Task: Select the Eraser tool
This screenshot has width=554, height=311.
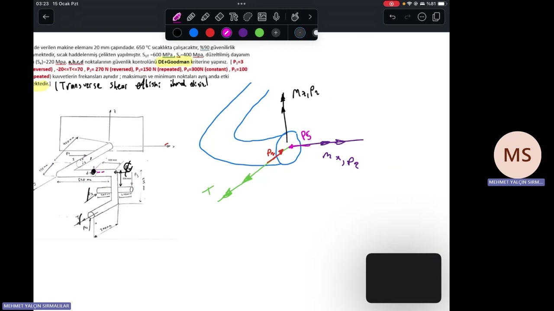Action: 219,17
